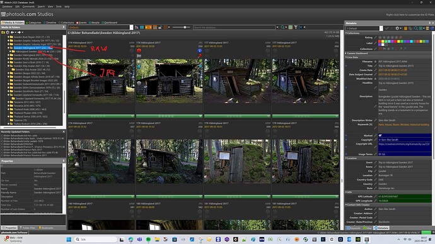Click the pencil edit icon next to Title
Viewport: 435px width, 244px height.
point(375,66)
